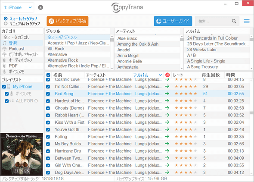This screenshot has height=182, width=254.
Task: Click the green arrow on Bird Song row
Action: pos(167,94)
